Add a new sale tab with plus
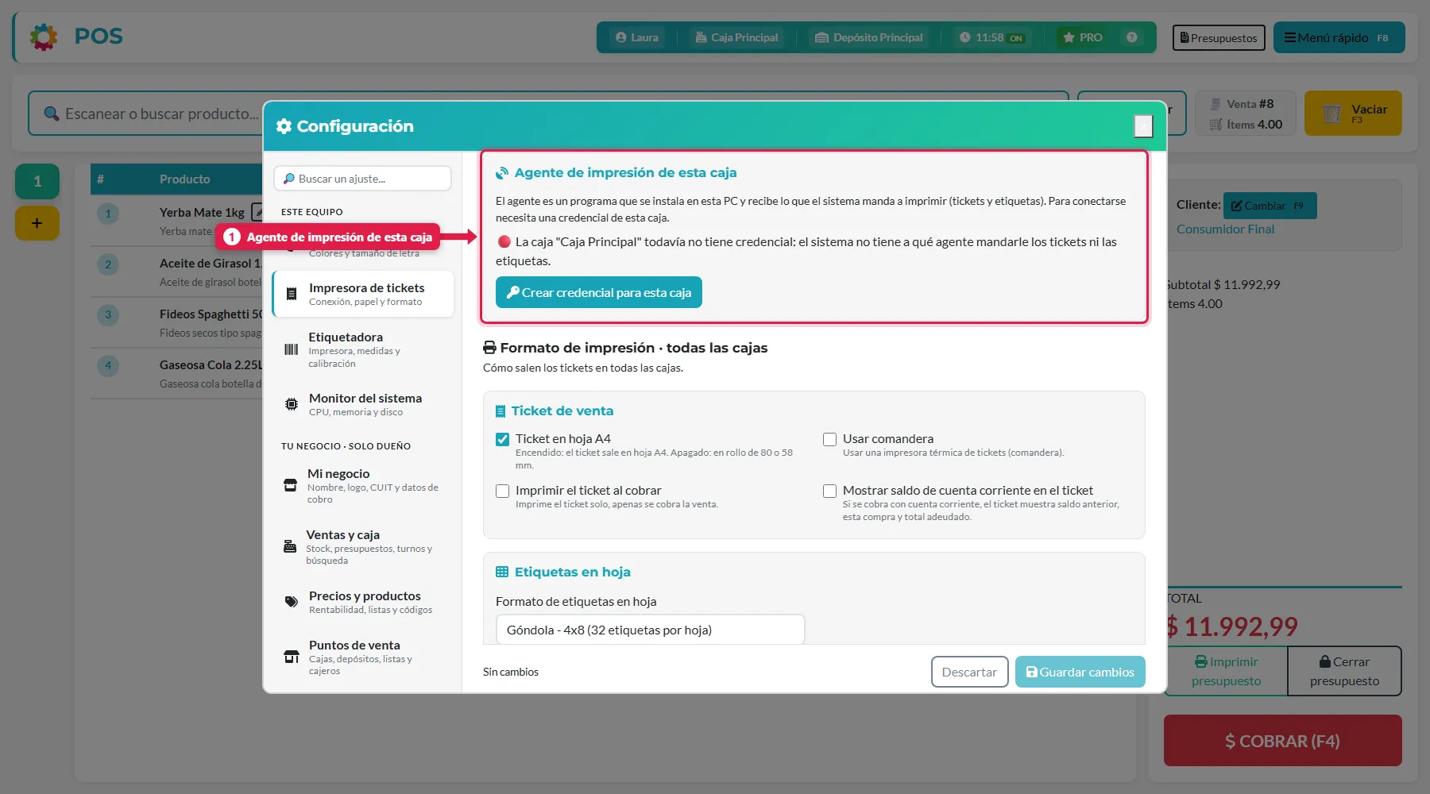 (37, 223)
